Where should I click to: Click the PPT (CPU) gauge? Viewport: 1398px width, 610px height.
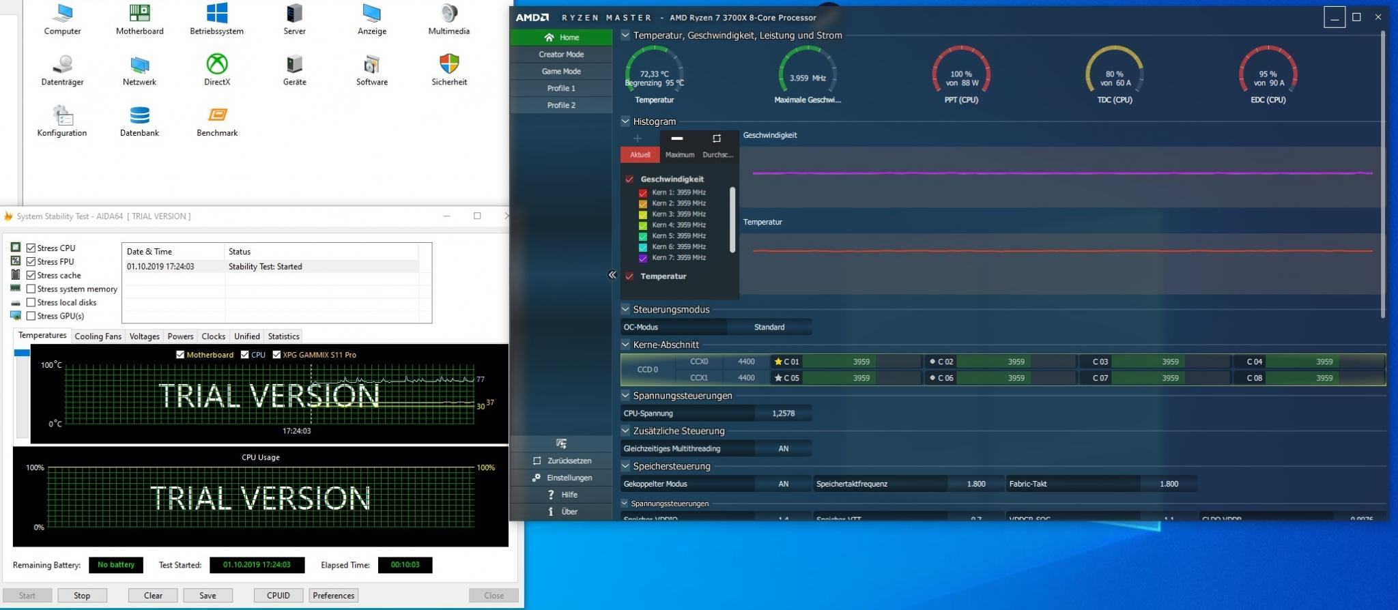pyautogui.click(x=961, y=74)
